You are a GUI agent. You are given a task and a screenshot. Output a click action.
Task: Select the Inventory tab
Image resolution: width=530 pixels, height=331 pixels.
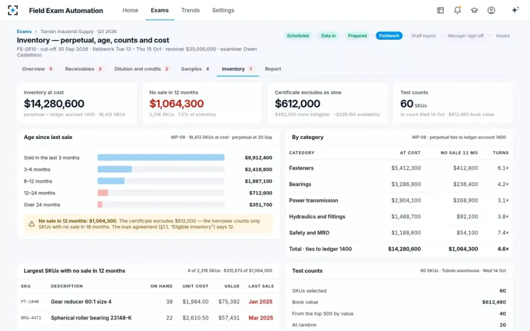click(x=238, y=69)
